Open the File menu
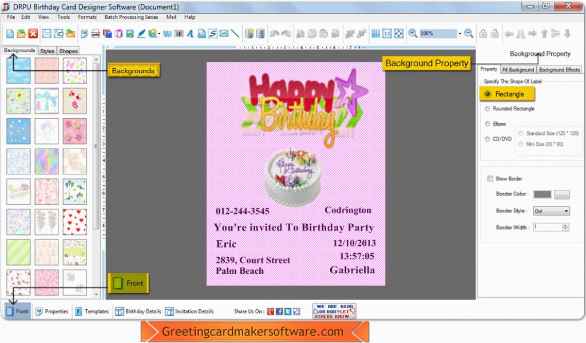Viewport: 586px width, 343px height. pos(11,17)
